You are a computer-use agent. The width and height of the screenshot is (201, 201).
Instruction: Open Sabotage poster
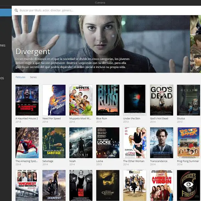point(54,143)
